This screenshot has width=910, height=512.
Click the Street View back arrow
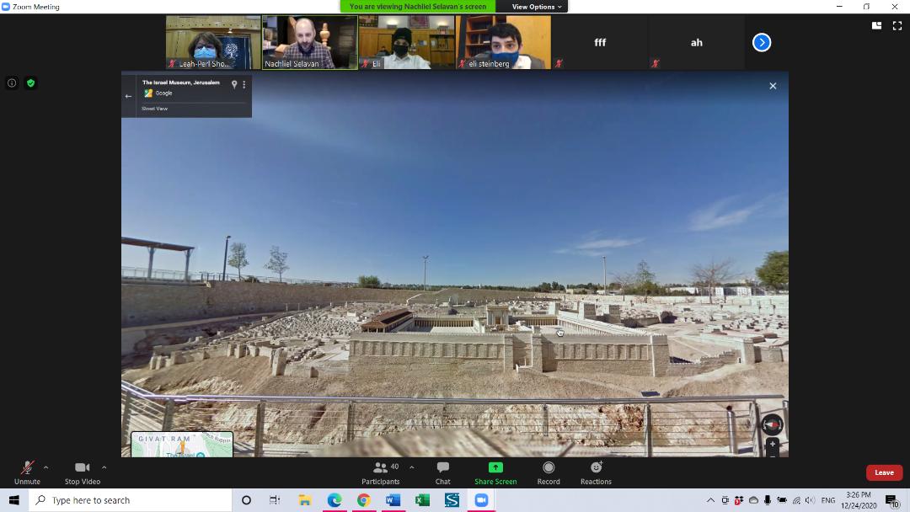click(129, 96)
